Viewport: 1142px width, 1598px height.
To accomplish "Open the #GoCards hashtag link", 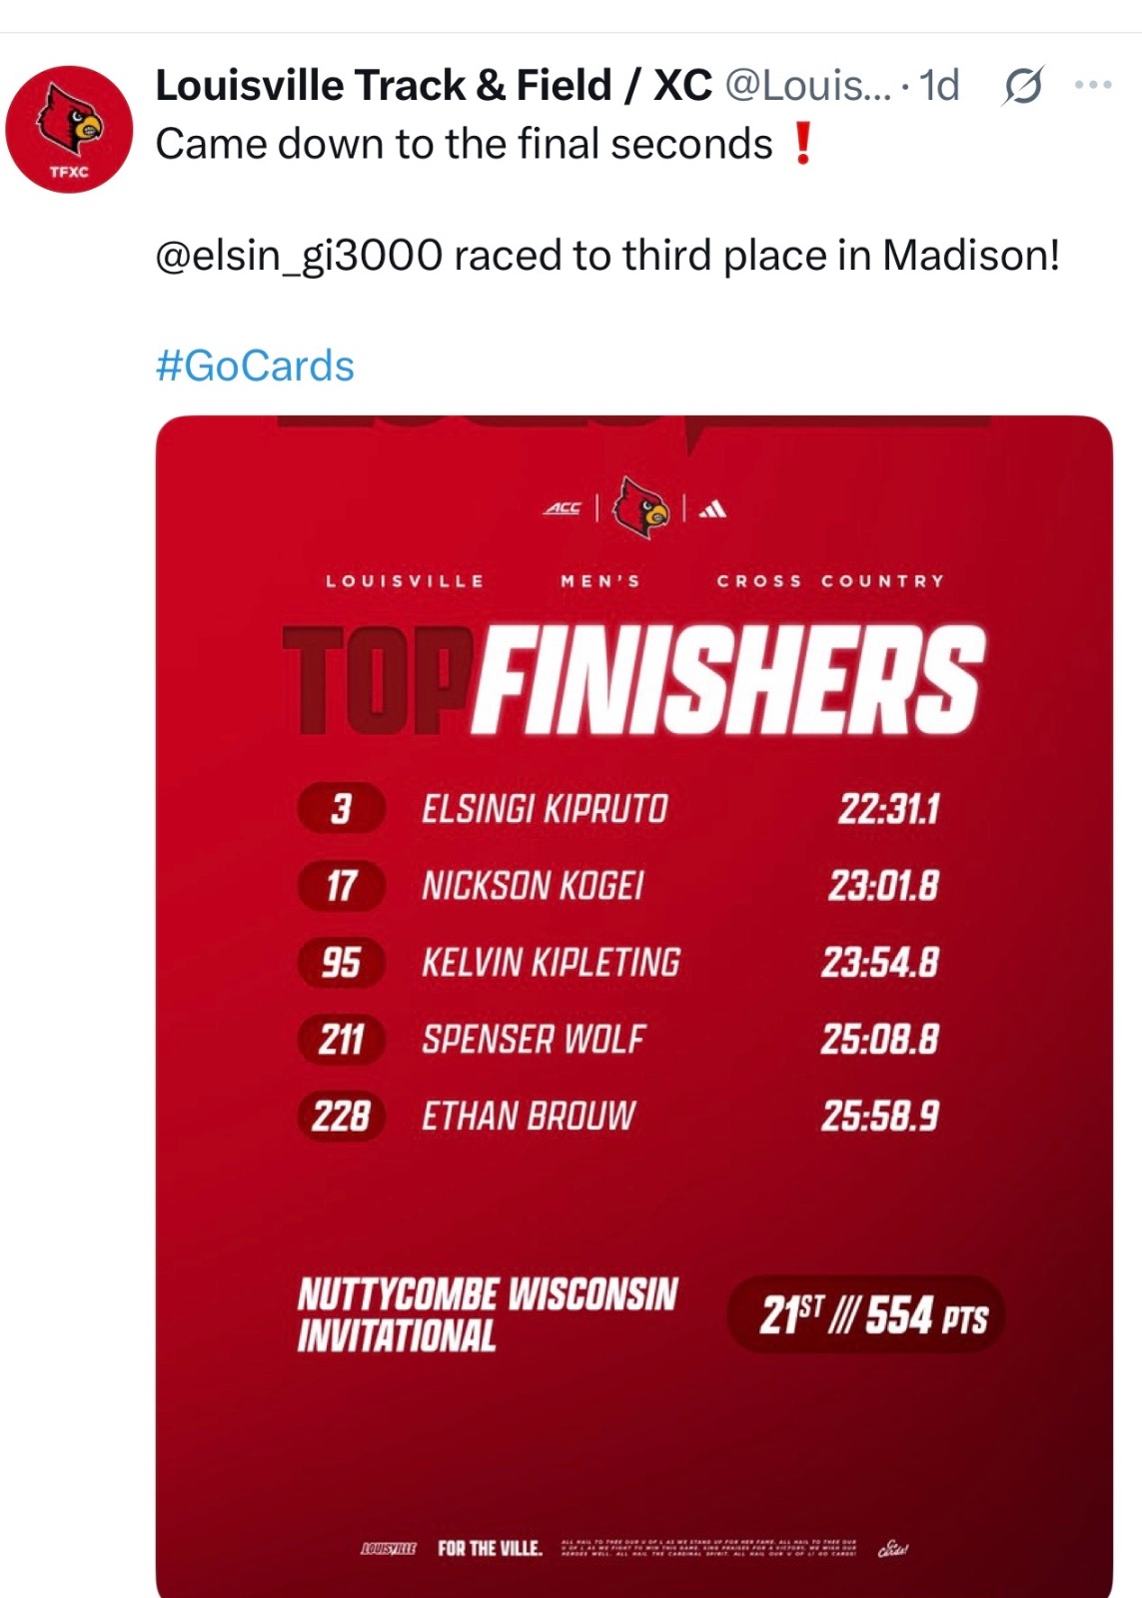I will (x=255, y=366).
